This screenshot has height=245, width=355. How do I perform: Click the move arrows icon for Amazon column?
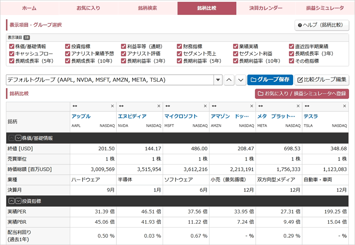pyautogui.click(x=214, y=106)
